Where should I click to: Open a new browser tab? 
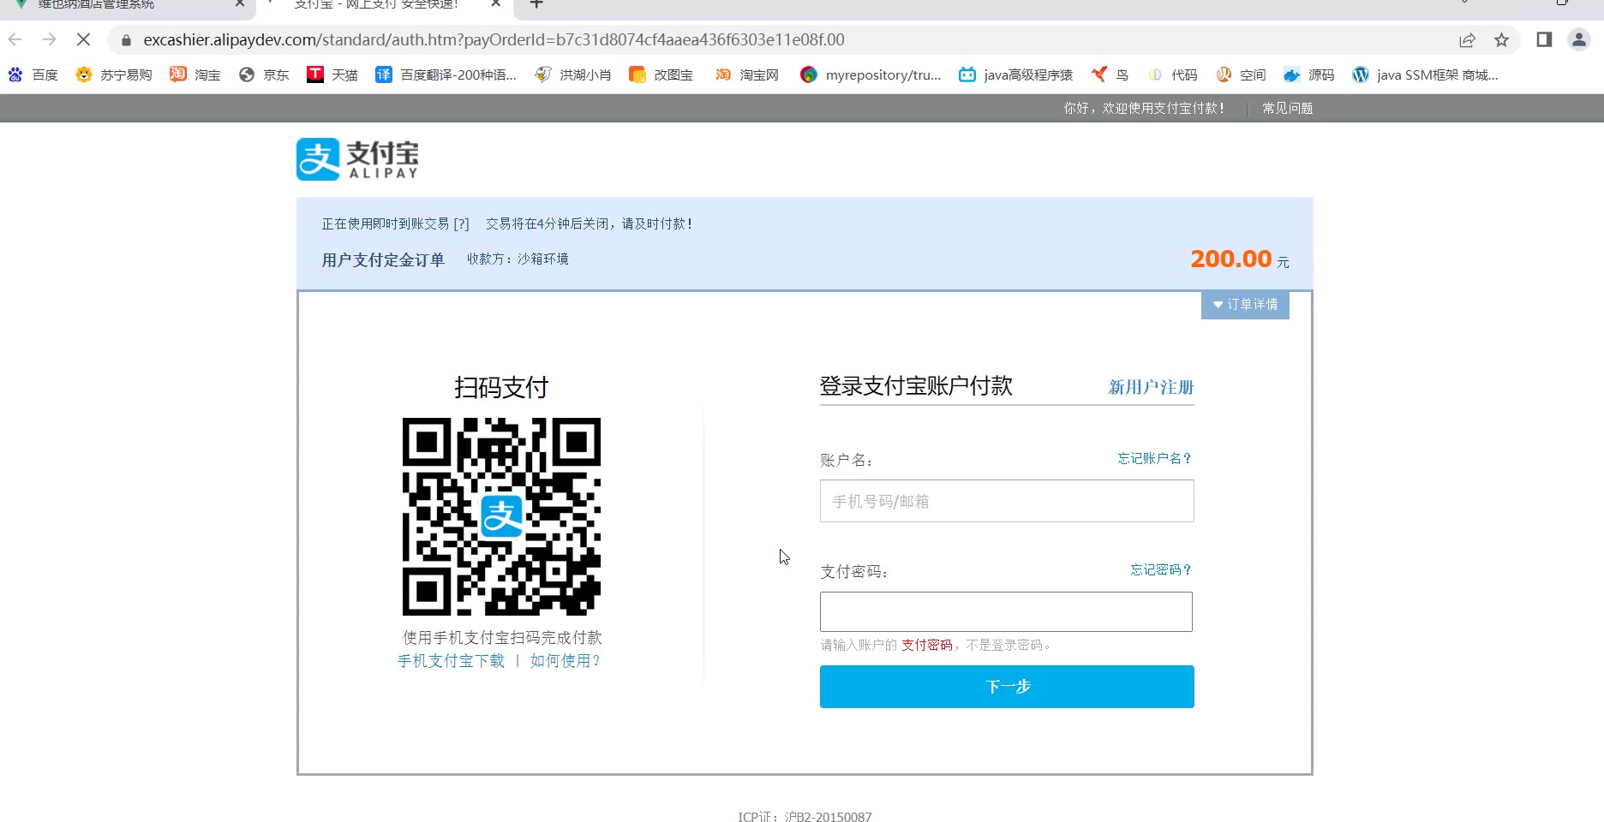click(536, 3)
